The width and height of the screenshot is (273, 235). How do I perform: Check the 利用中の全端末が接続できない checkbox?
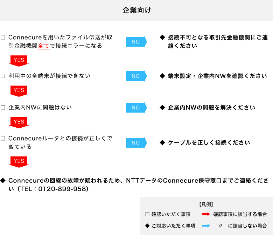(3, 76)
